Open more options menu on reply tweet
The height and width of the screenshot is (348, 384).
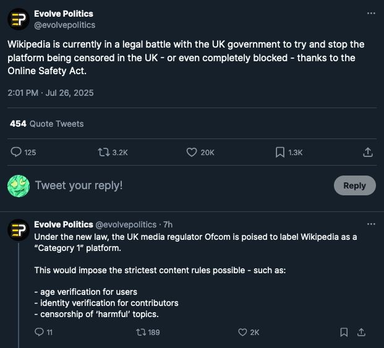pyautogui.click(x=371, y=224)
